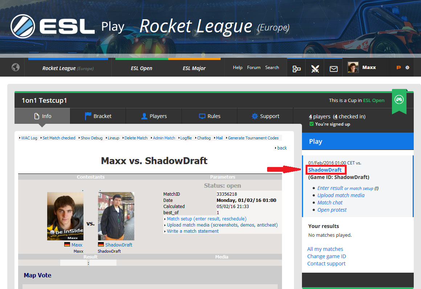Click the ESL Open link in cup header
The width and height of the screenshot is (421, 289).
(x=374, y=100)
